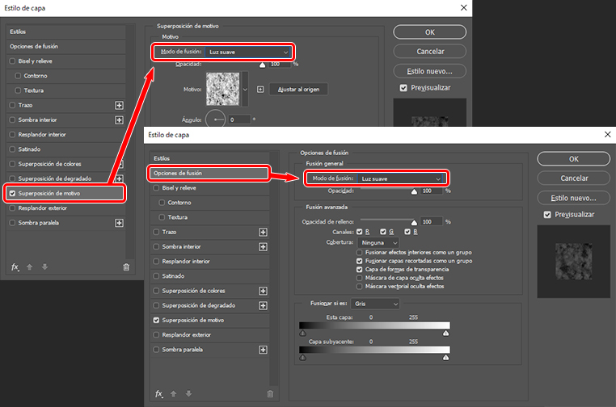The height and width of the screenshot is (407, 616).
Task: Click the Ángulo value input field
Action: (239, 120)
